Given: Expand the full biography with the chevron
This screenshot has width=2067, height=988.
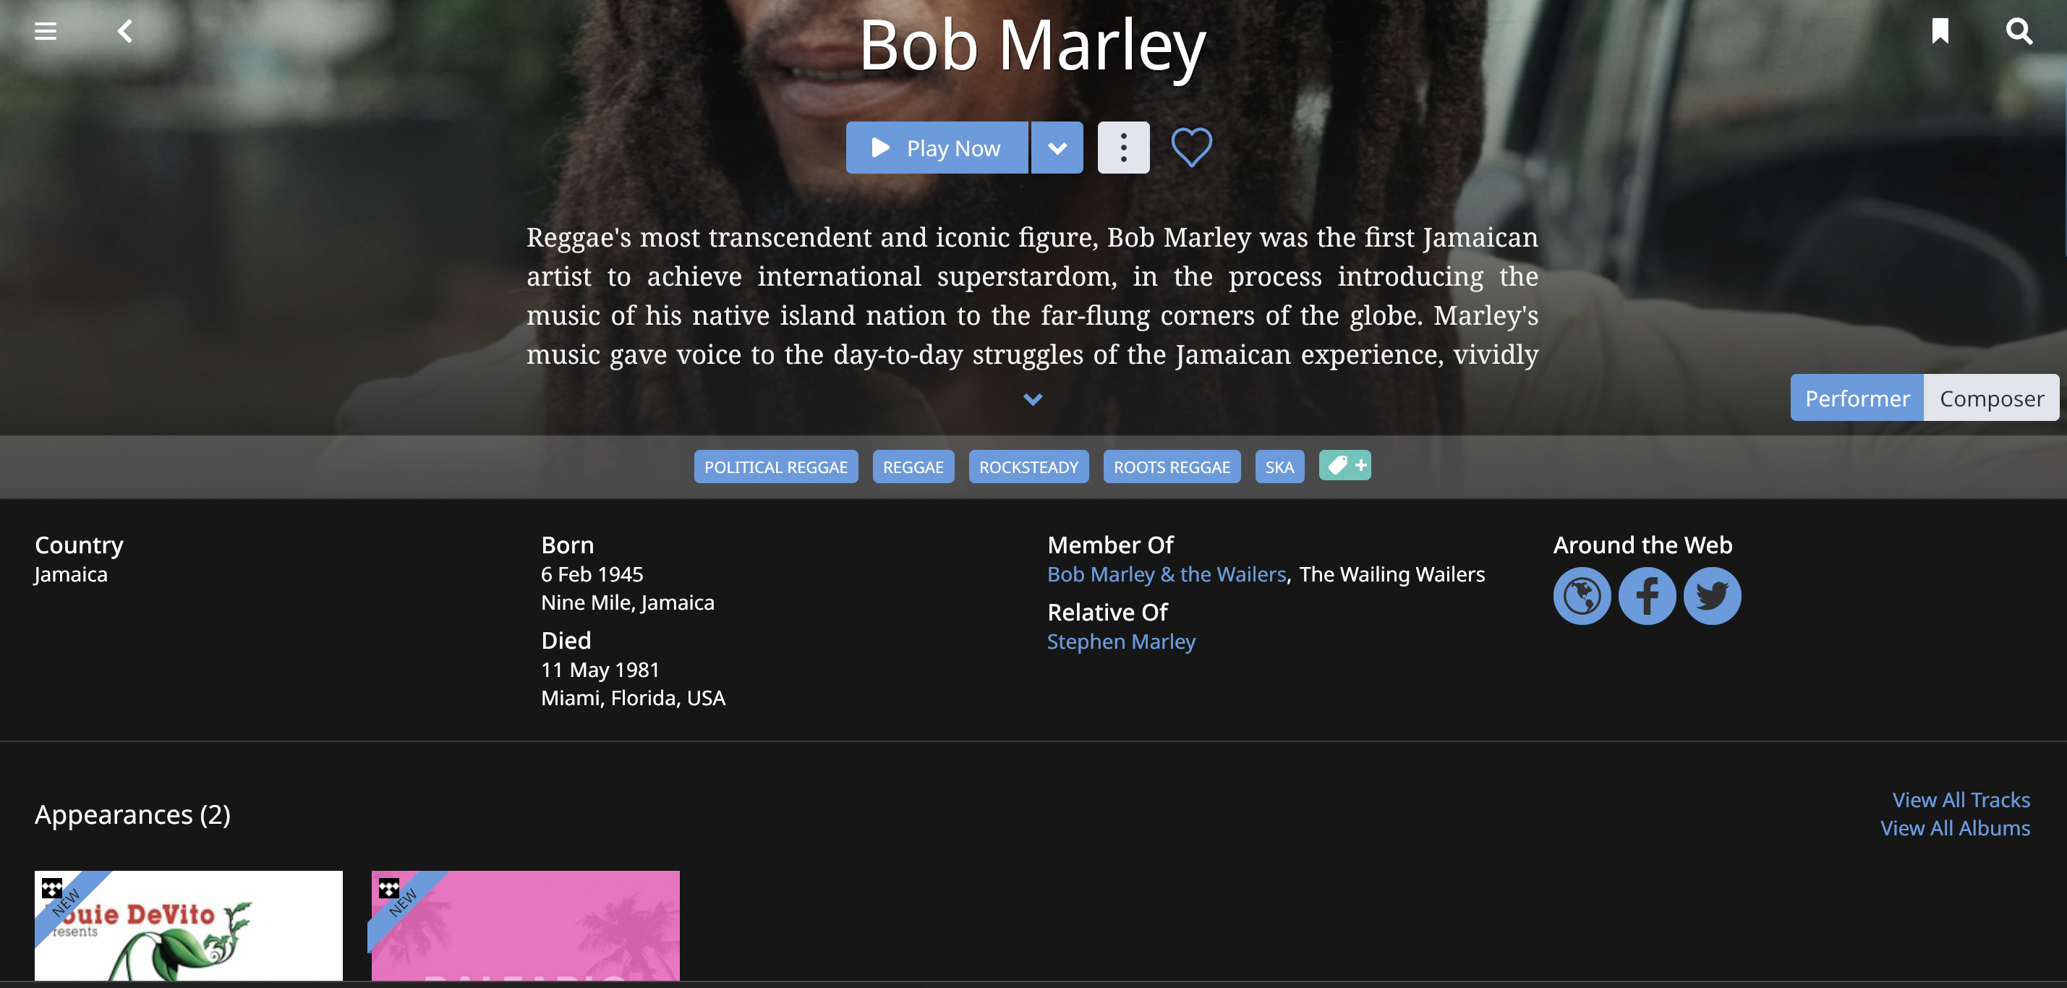Looking at the screenshot, I should (1033, 399).
